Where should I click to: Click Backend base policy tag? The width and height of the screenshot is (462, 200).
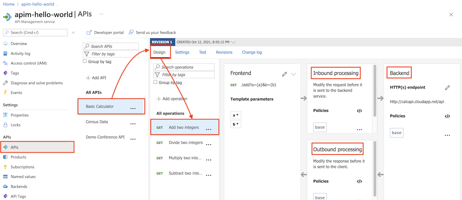pos(396,133)
